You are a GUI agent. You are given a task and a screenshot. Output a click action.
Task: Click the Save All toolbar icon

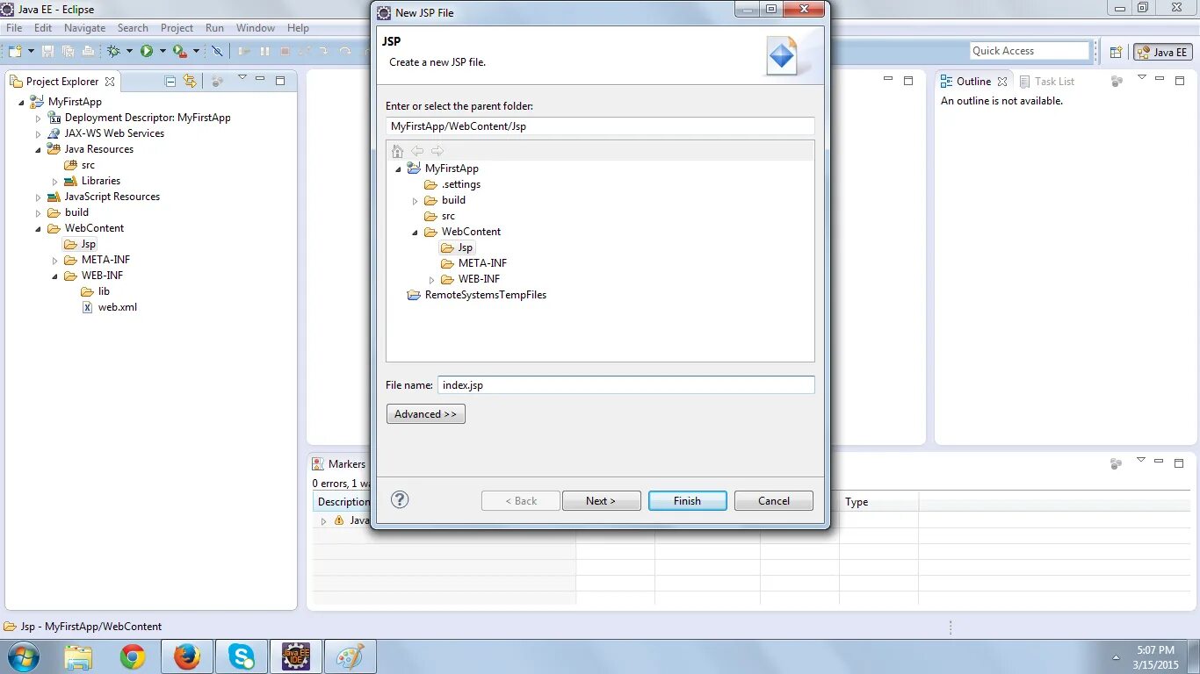[x=68, y=52]
